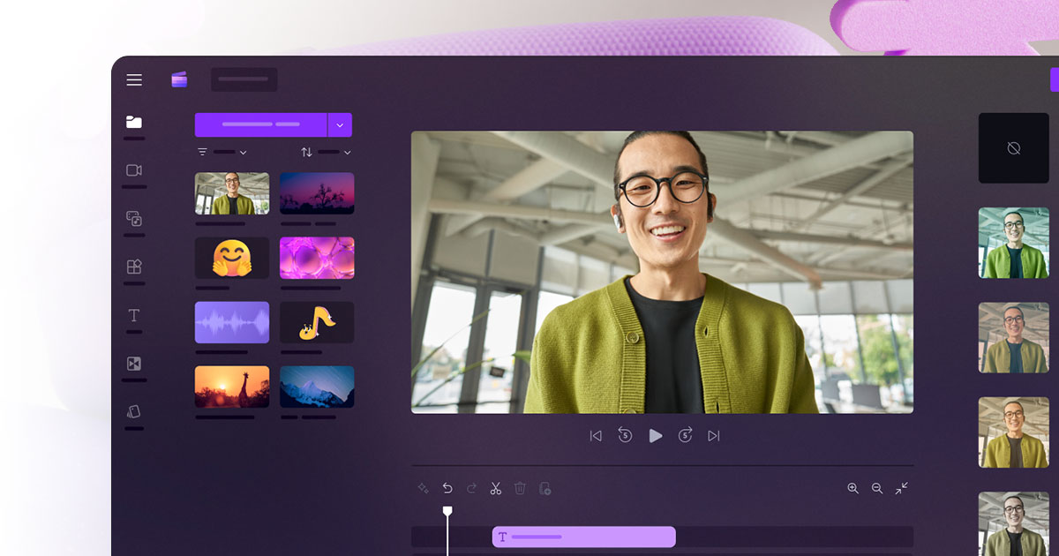Select the Templates panel icon
The image size is (1059, 556).
(x=133, y=267)
